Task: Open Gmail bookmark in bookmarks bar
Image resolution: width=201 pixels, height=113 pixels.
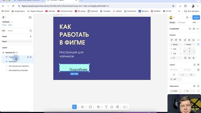Action: click(6, 11)
